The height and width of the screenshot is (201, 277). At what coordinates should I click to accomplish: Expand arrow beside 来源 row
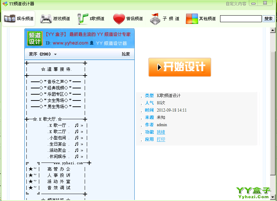click(x=141, y=119)
